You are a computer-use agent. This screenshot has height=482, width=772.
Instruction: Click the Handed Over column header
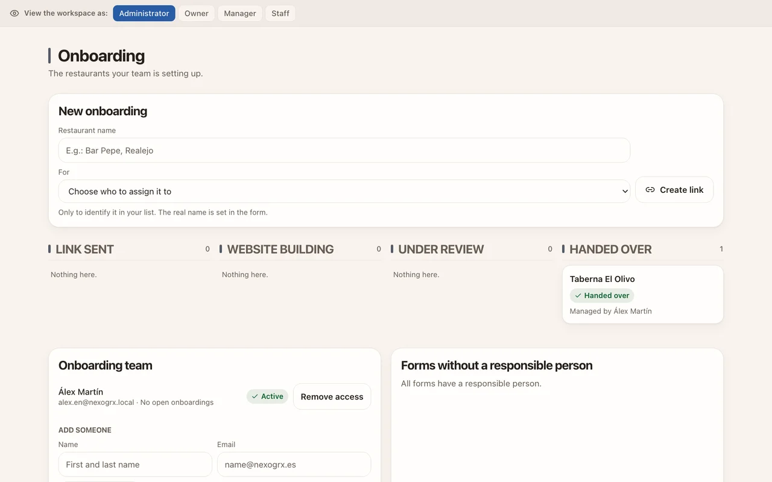pos(610,249)
